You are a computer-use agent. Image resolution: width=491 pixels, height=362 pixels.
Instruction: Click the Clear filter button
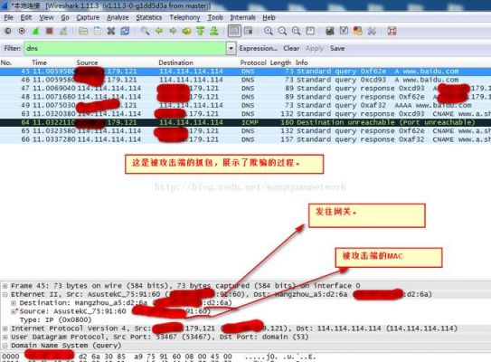click(x=291, y=49)
